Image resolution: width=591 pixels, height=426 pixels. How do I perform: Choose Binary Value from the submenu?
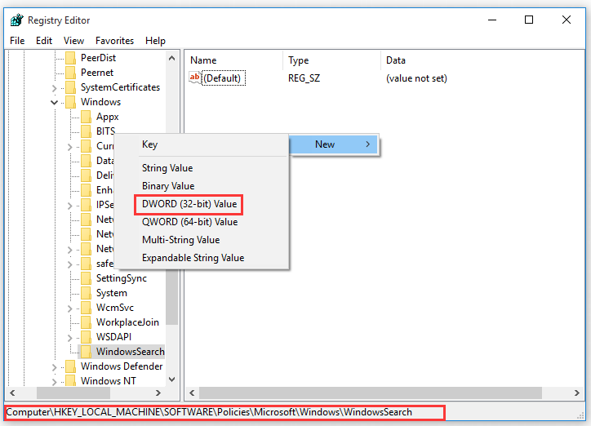(x=202, y=186)
